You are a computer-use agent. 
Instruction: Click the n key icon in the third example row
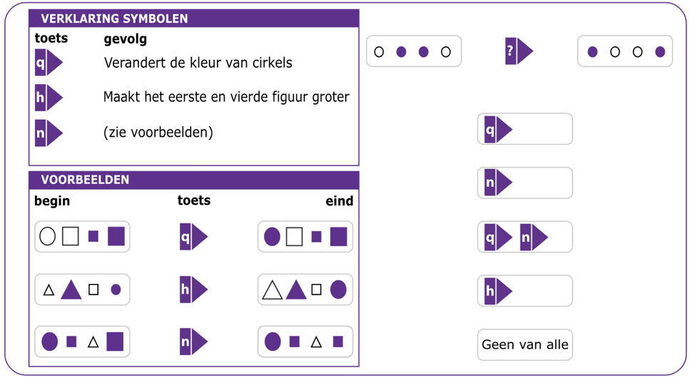coord(193,342)
